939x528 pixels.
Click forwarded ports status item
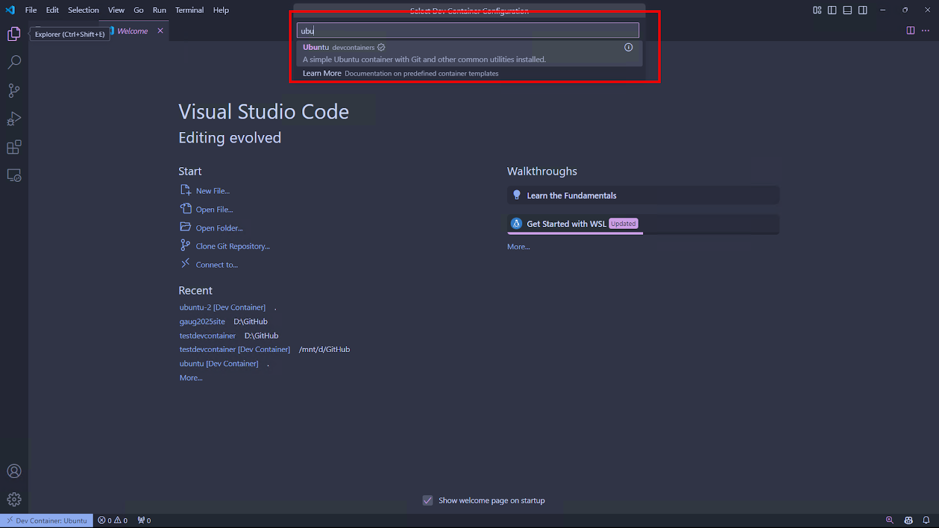(144, 520)
